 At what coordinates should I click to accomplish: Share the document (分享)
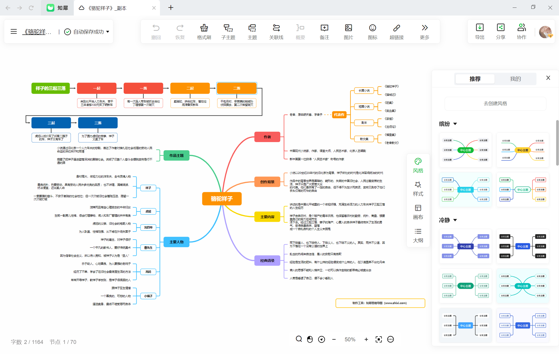pos(501,32)
